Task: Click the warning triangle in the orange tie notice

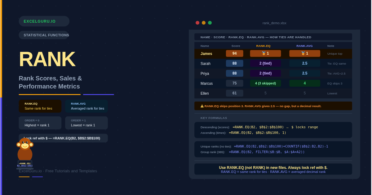Action: pyautogui.click(x=202, y=106)
